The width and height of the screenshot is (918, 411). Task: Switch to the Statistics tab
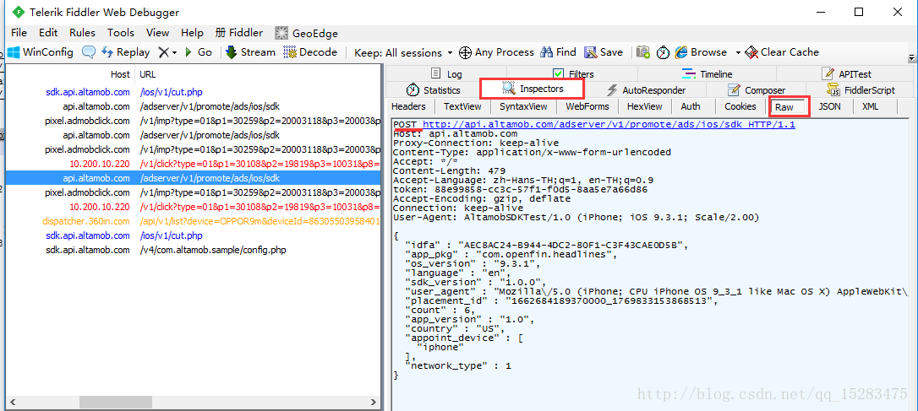434,90
